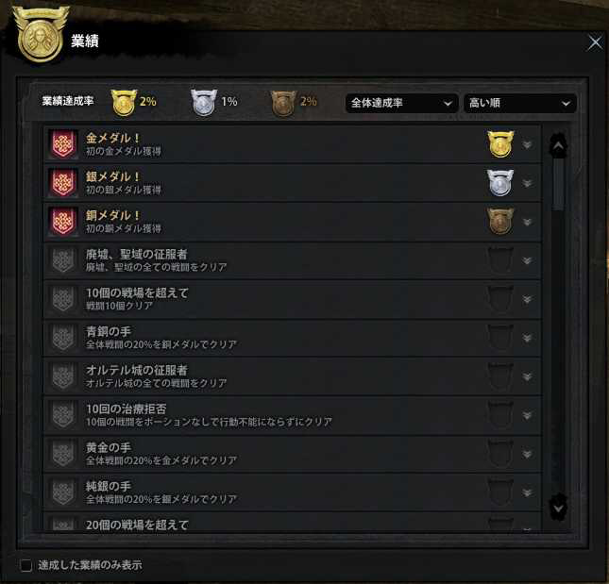Open the 高い順 sort order dropdown

click(519, 103)
